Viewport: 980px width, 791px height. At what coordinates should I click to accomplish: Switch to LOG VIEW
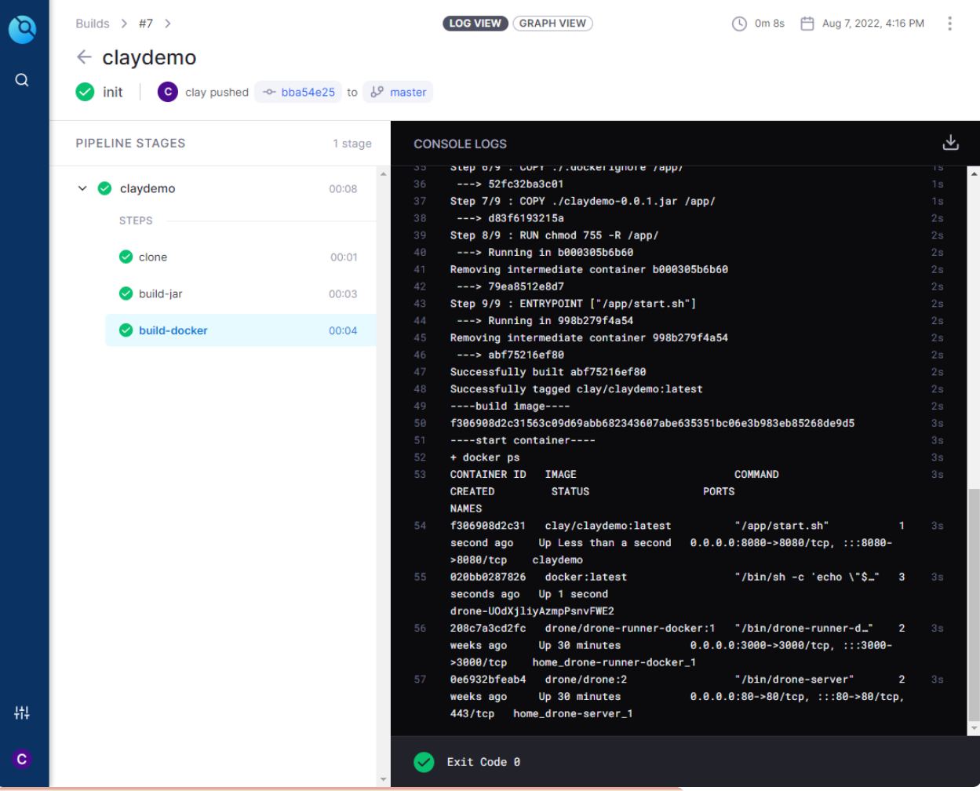coord(475,24)
